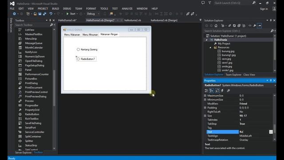This screenshot has height=160, width=284.
Task: Switch Properties to Alphabetical view
Action: (x=211, y=91)
